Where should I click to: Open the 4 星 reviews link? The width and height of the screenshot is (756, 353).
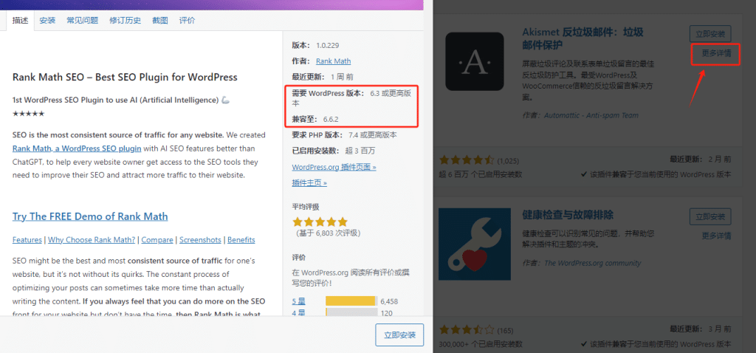[298, 313]
